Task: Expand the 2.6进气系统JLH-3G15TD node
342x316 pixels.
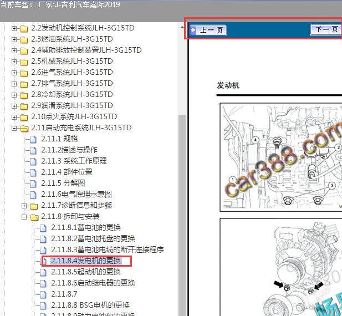Action: 14,73
